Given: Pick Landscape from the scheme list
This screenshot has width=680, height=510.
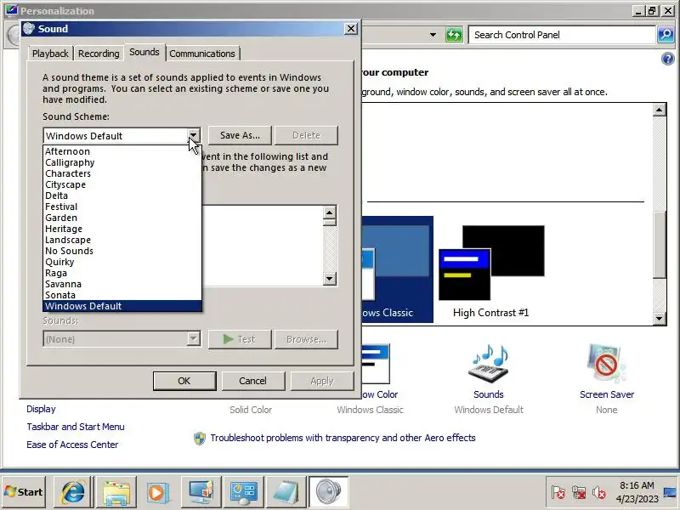Looking at the screenshot, I should (x=122, y=240).
